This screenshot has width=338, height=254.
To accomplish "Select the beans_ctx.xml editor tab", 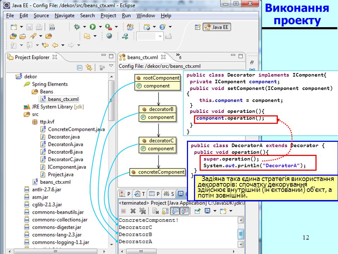I will tap(143, 57).
